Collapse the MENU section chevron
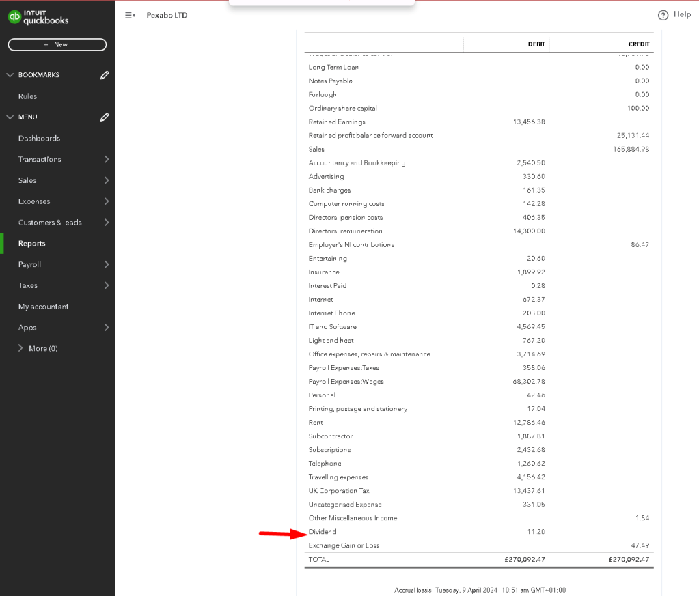The height and width of the screenshot is (596, 699). tap(10, 117)
